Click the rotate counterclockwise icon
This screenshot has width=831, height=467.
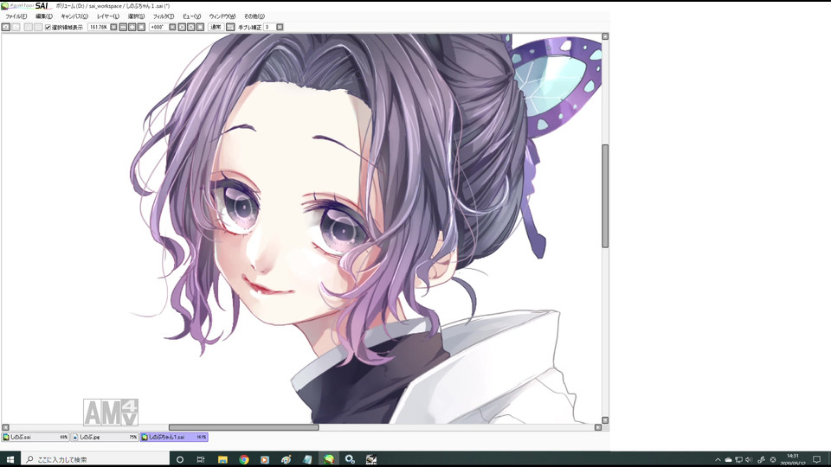click(182, 27)
